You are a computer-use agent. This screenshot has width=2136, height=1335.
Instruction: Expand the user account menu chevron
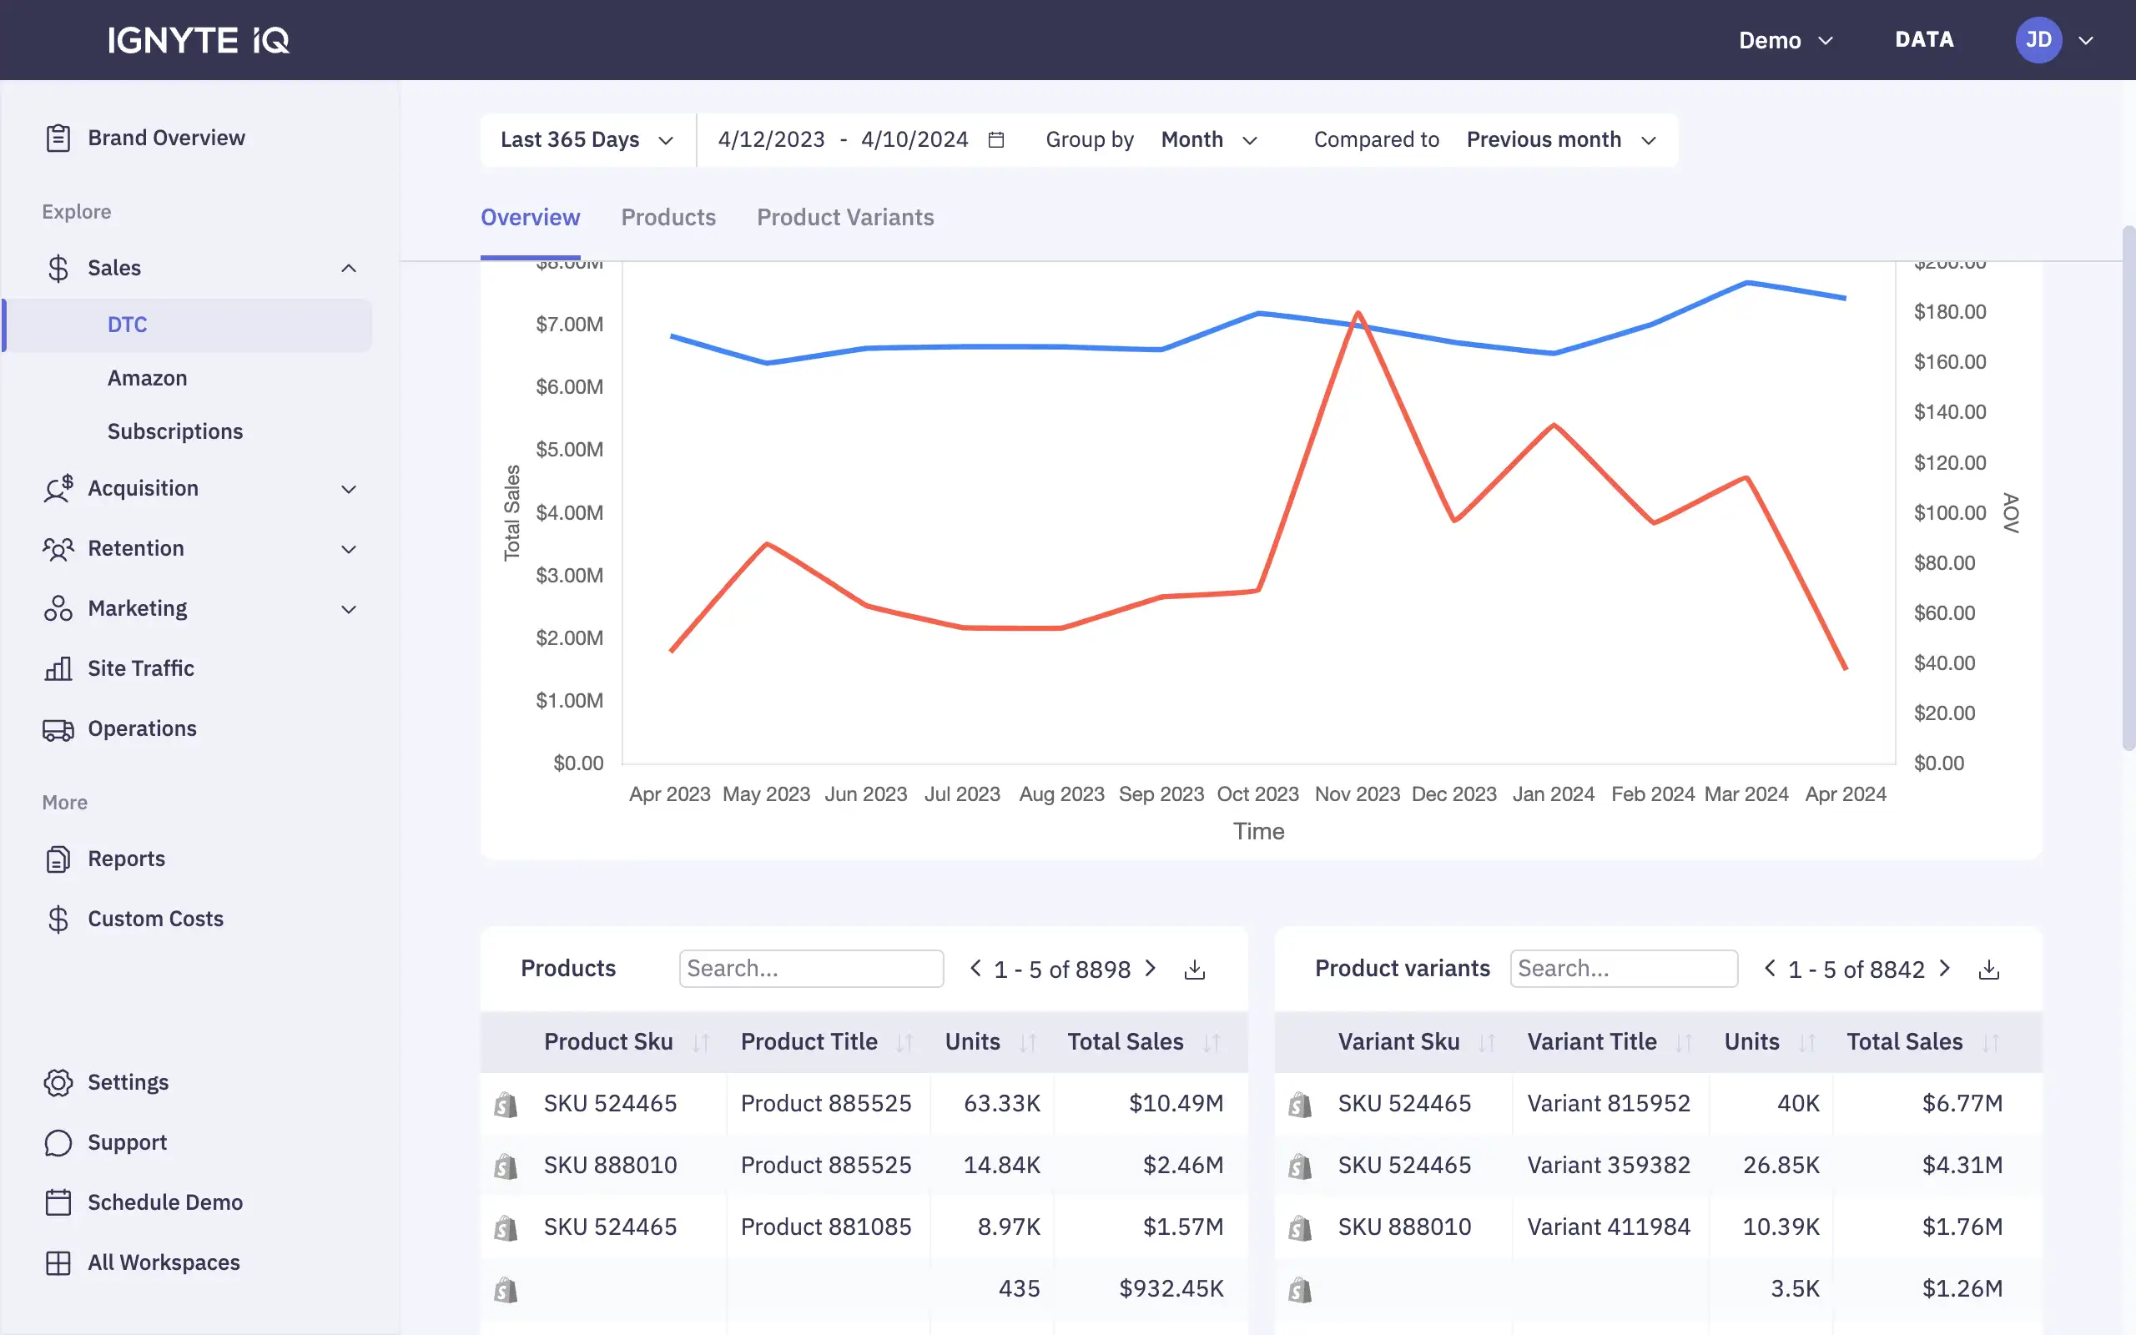coord(2086,41)
